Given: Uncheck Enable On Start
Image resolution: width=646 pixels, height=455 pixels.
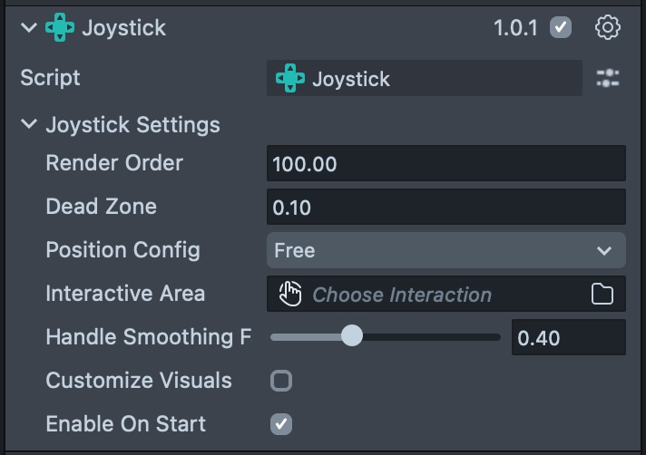Looking at the screenshot, I should click(x=281, y=424).
